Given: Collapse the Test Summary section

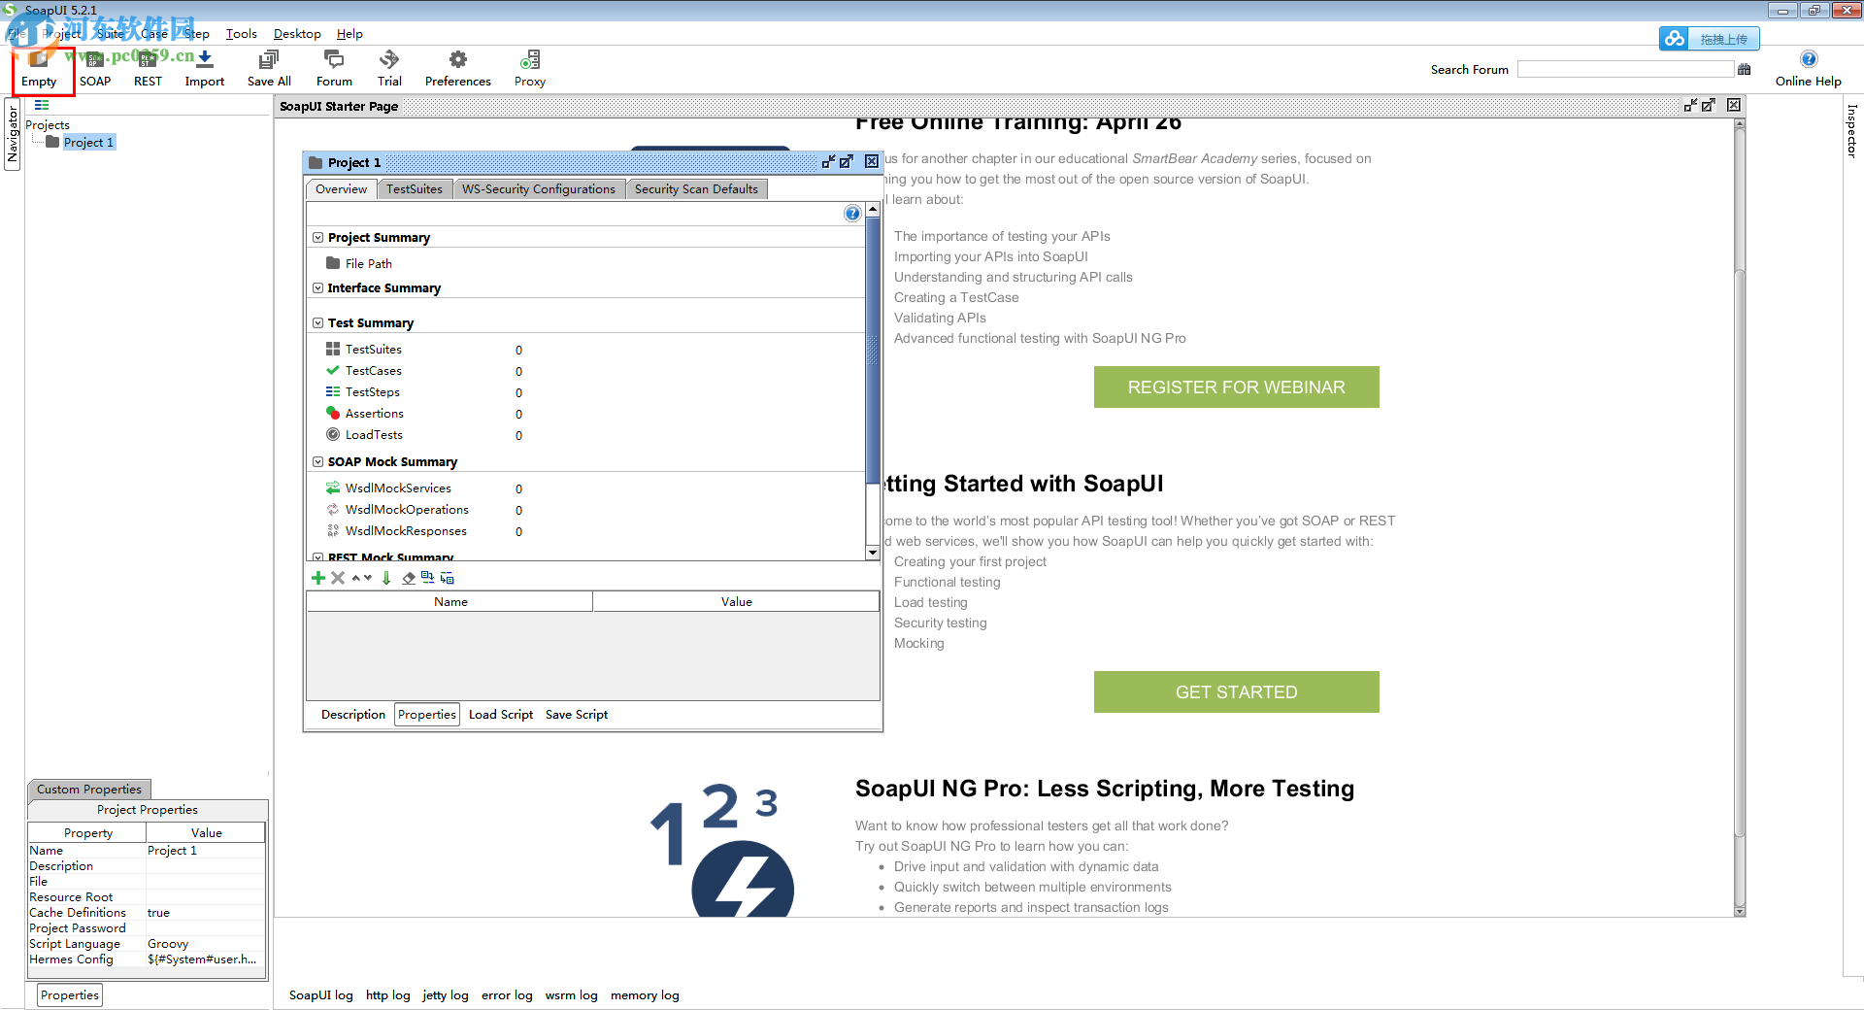Looking at the screenshot, I should (317, 322).
